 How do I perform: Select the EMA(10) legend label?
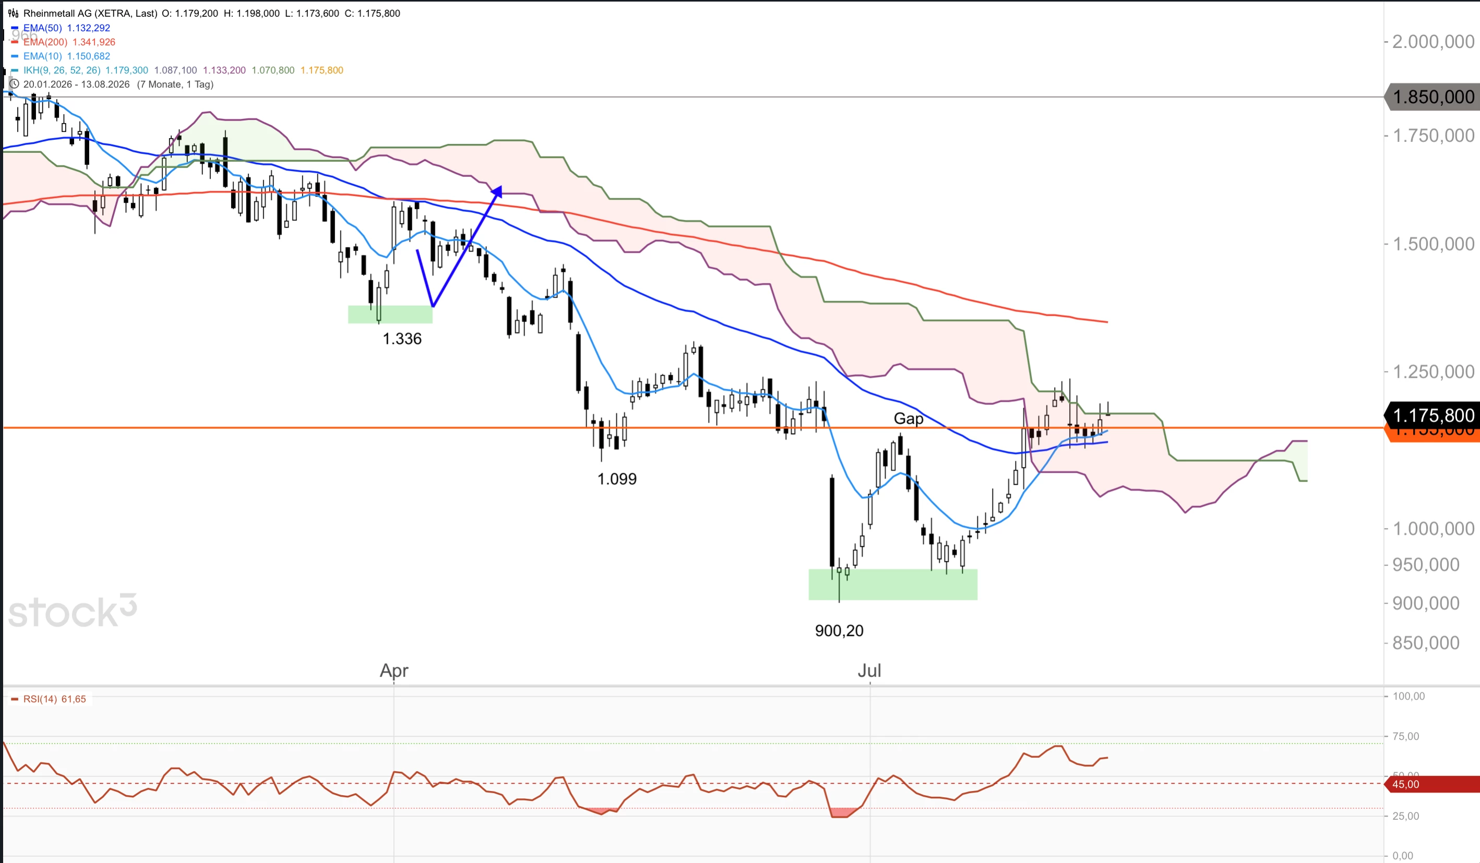[x=42, y=56]
